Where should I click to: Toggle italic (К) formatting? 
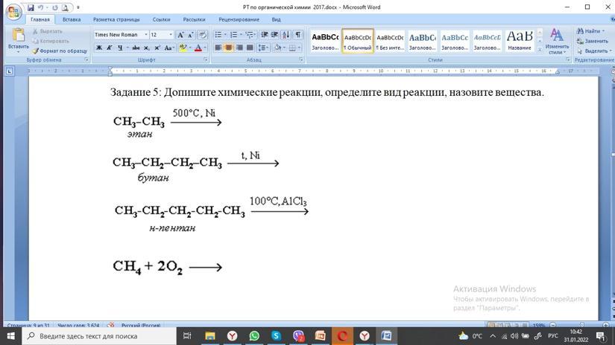click(110, 48)
